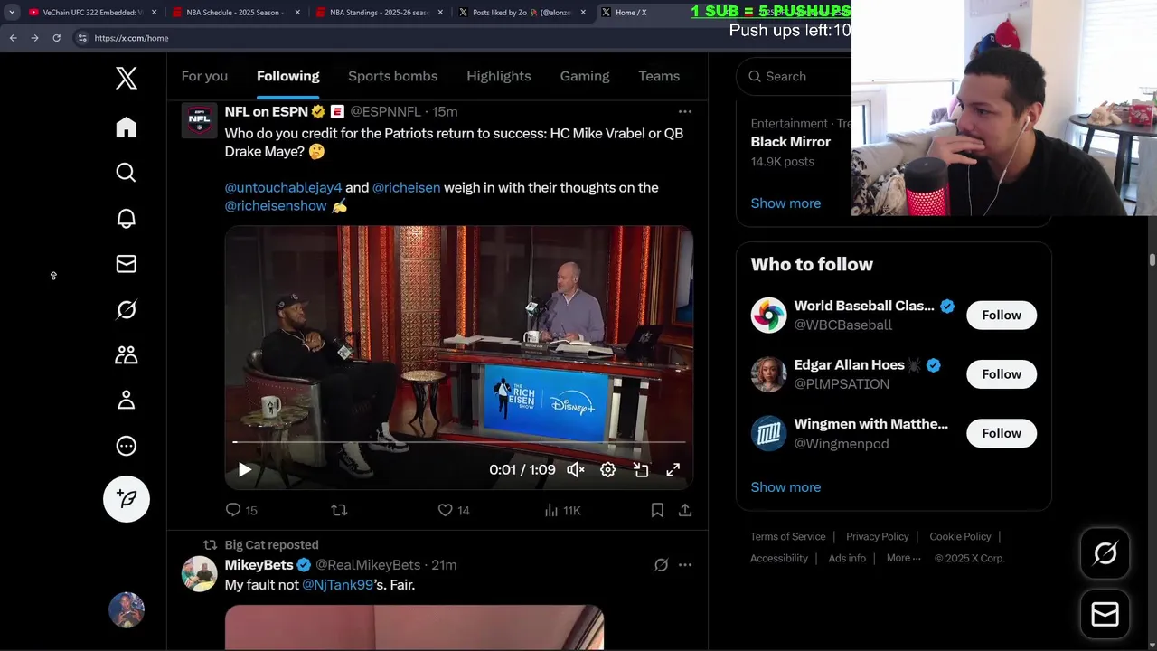Image resolution: width=1157 pixels, height=651 pixels.
Task: Repost the NFL on ESPN post
Action: point(339,510)
